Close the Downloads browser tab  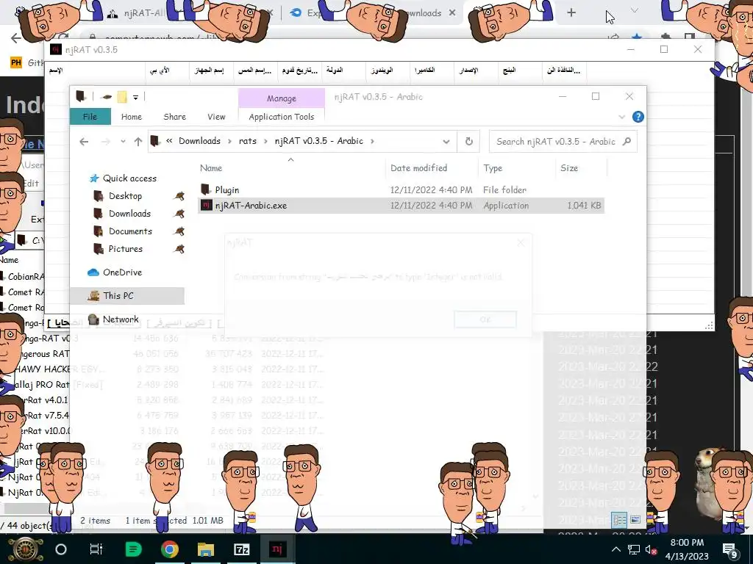[452, 13]
